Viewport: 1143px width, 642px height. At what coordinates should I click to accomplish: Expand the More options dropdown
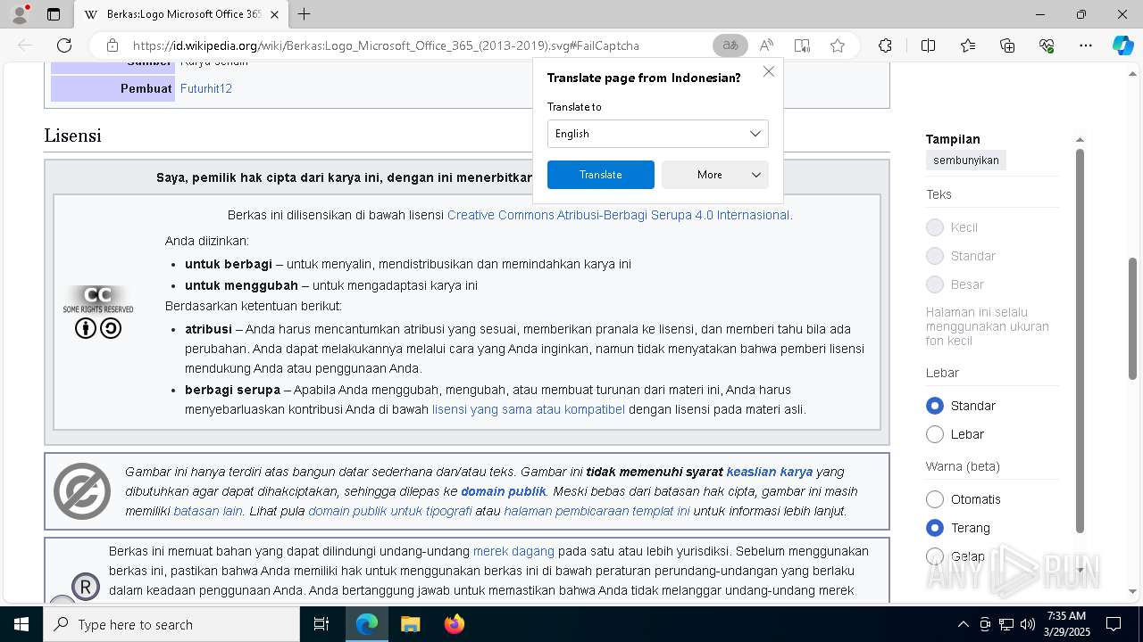[715, 175]
